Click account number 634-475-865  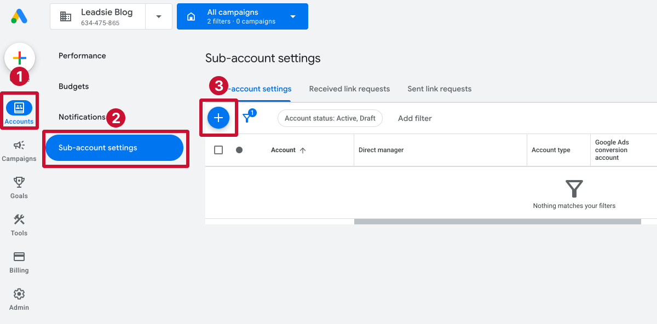click(100, 24)
